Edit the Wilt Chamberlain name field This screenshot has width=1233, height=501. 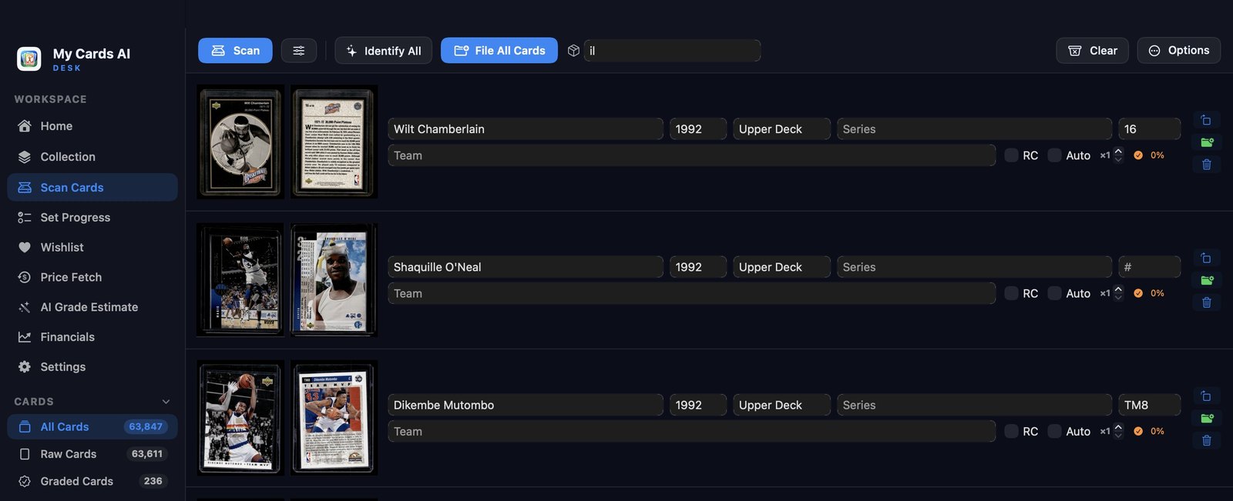[526, 129]
